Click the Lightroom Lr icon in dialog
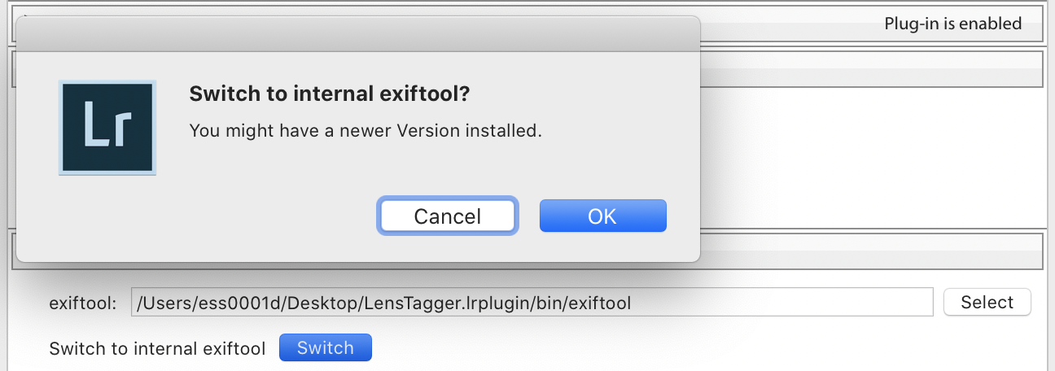 coord(107,128)
